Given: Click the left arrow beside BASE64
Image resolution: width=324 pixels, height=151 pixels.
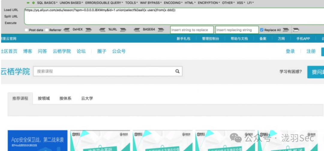Looking at the screenshot, I should tap(137, 30).
